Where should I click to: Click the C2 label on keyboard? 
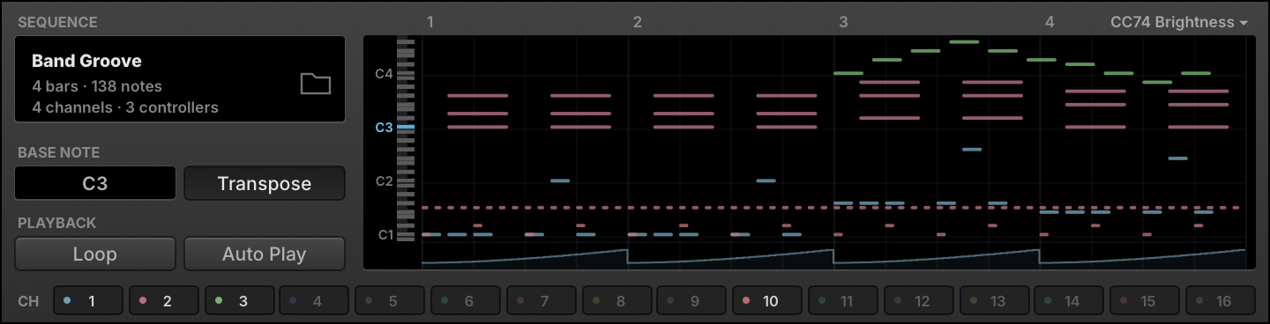[384, 181]
